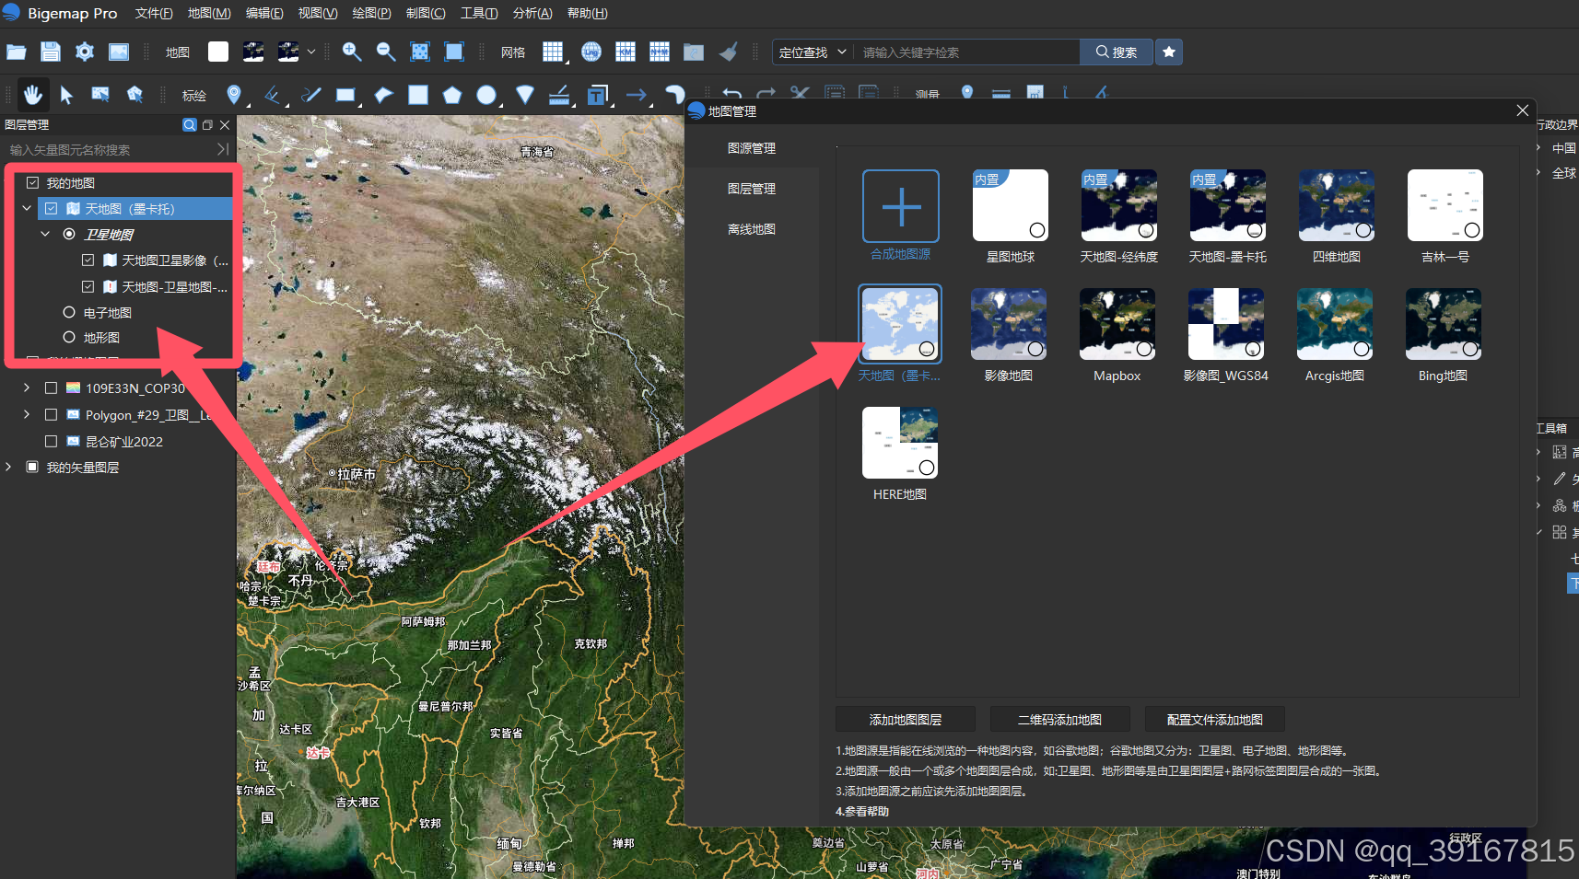Open the 文件(F) menu
Screen dimensions: 1579x879
[x=154, y=13]
